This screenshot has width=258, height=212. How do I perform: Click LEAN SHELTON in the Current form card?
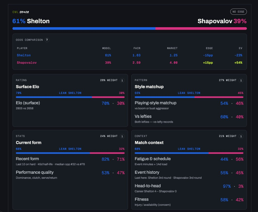click(70, 149)
